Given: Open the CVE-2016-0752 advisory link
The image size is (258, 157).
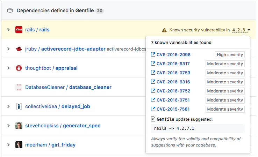Looking at the screenshot, I should coord(173,91).
